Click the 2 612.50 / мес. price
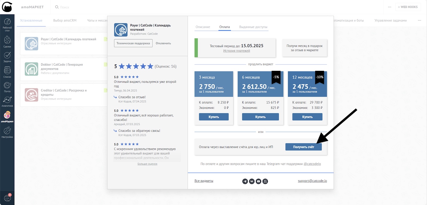The width and height of the screenshot is (427, 205). tap(259, 87)
